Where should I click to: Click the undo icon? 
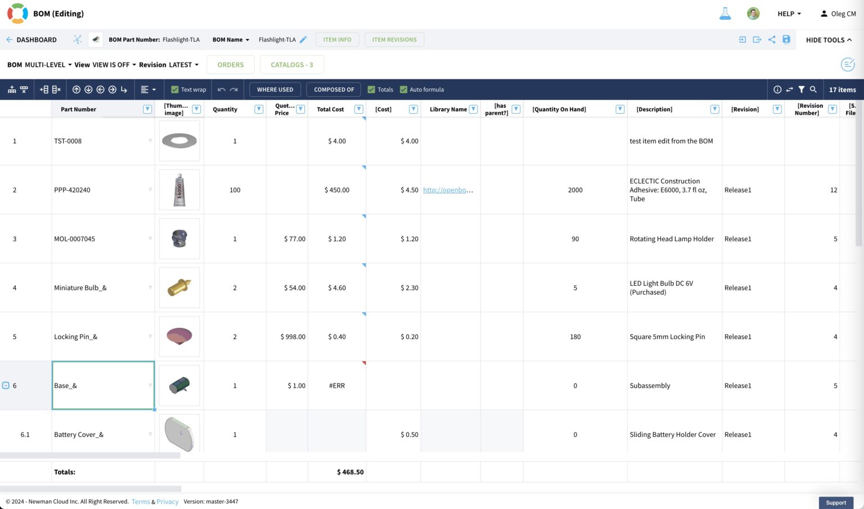222,89
